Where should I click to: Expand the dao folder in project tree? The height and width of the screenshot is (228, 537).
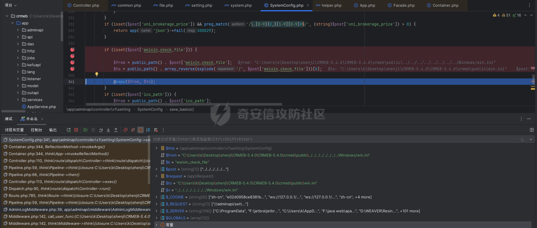coord(18,44)
